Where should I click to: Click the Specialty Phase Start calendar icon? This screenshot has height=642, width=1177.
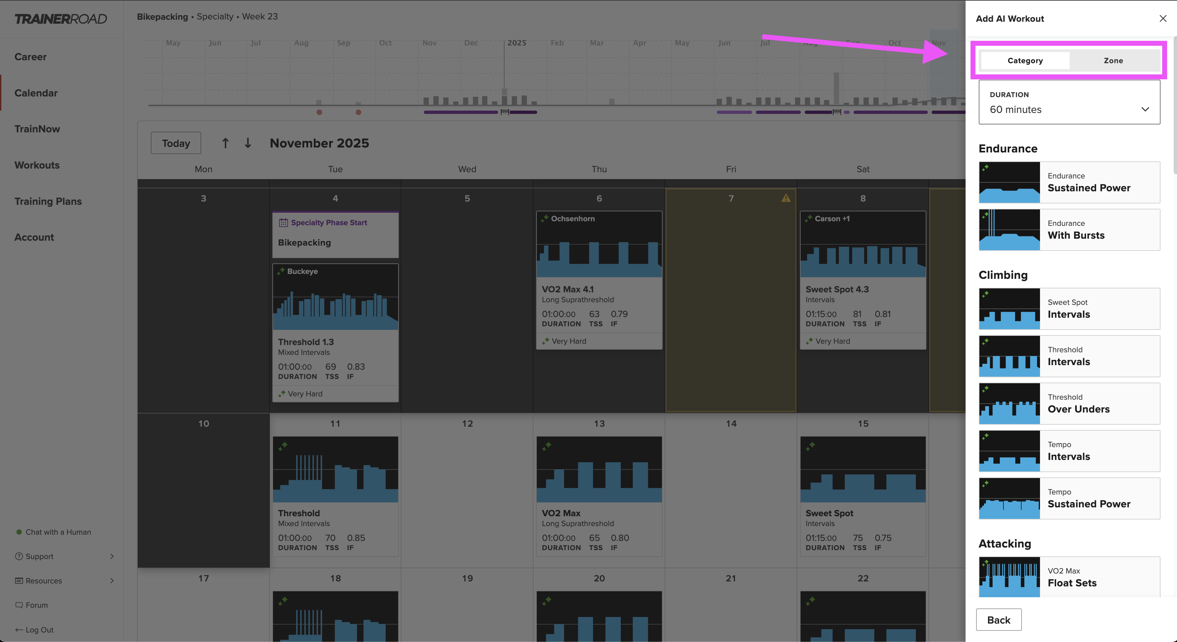coord(283,223)
